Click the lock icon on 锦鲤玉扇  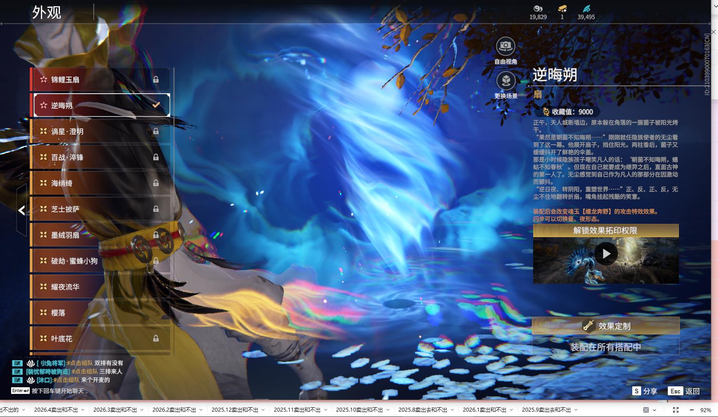point(156,79)
